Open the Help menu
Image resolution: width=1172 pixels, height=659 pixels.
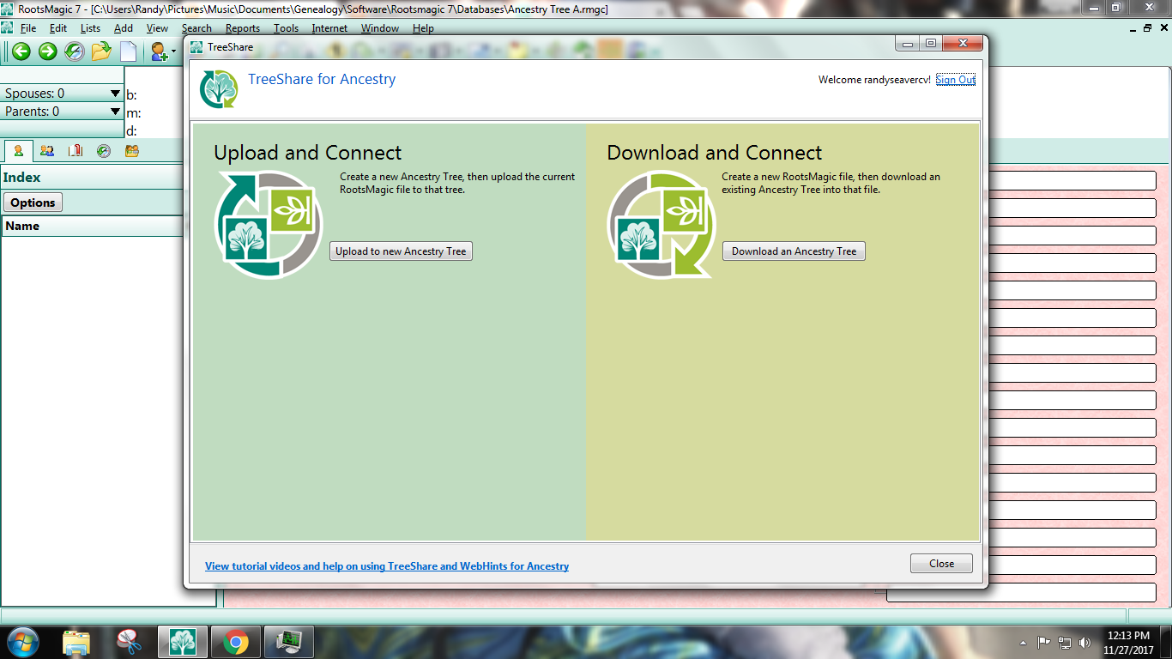pyautogui.click(x=423, y=28)
